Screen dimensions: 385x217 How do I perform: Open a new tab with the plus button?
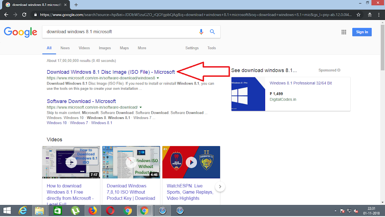click(76, 5)
